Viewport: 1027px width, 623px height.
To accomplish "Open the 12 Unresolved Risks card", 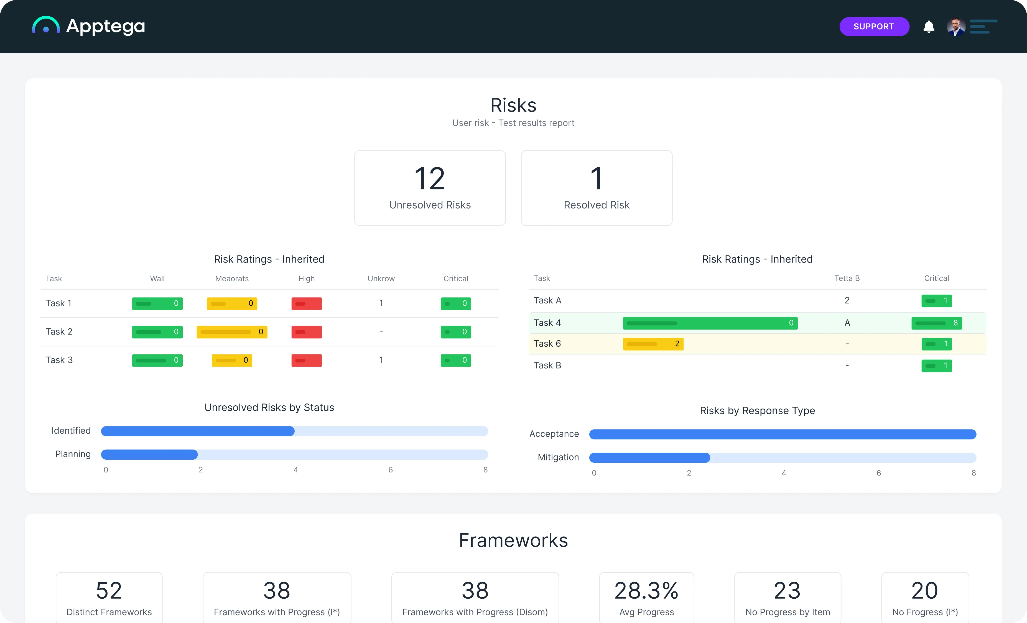I will [430, 188].
